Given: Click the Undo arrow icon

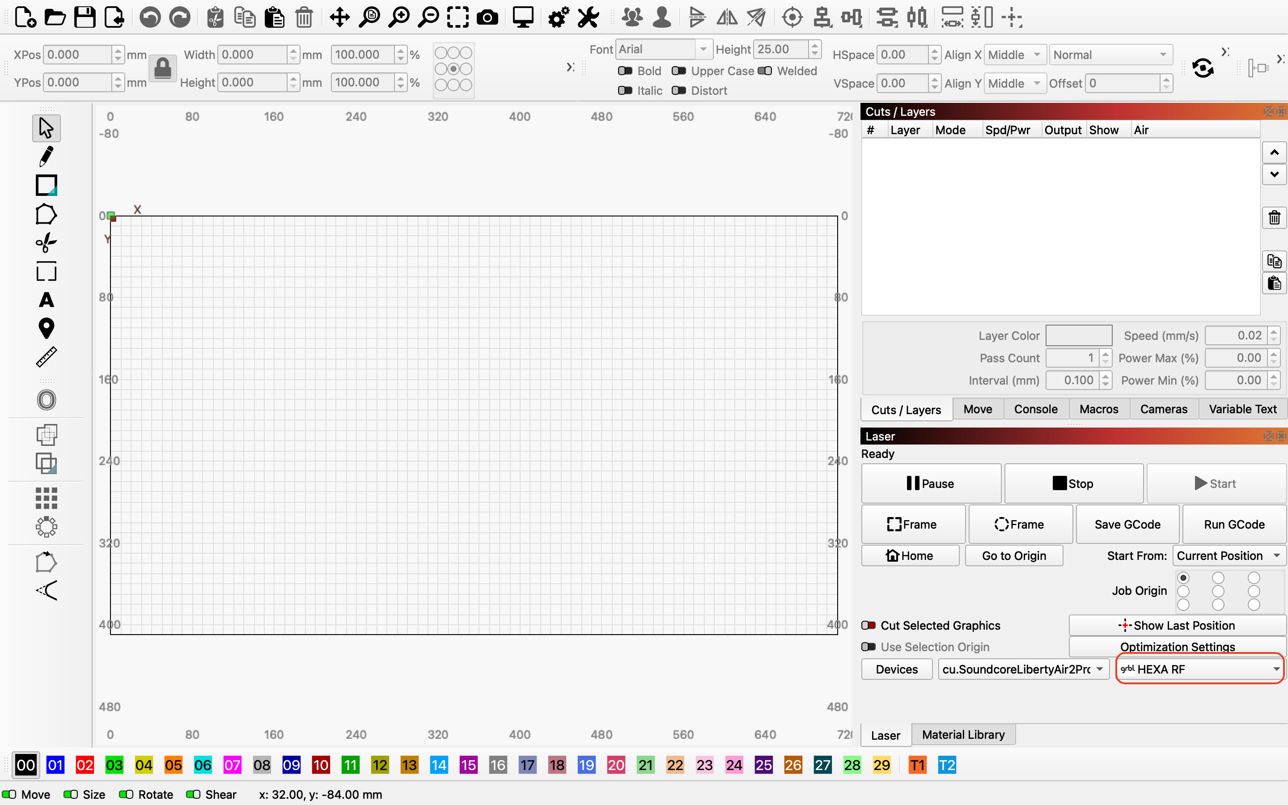Looking at the screenshot, I should (150, 17).
